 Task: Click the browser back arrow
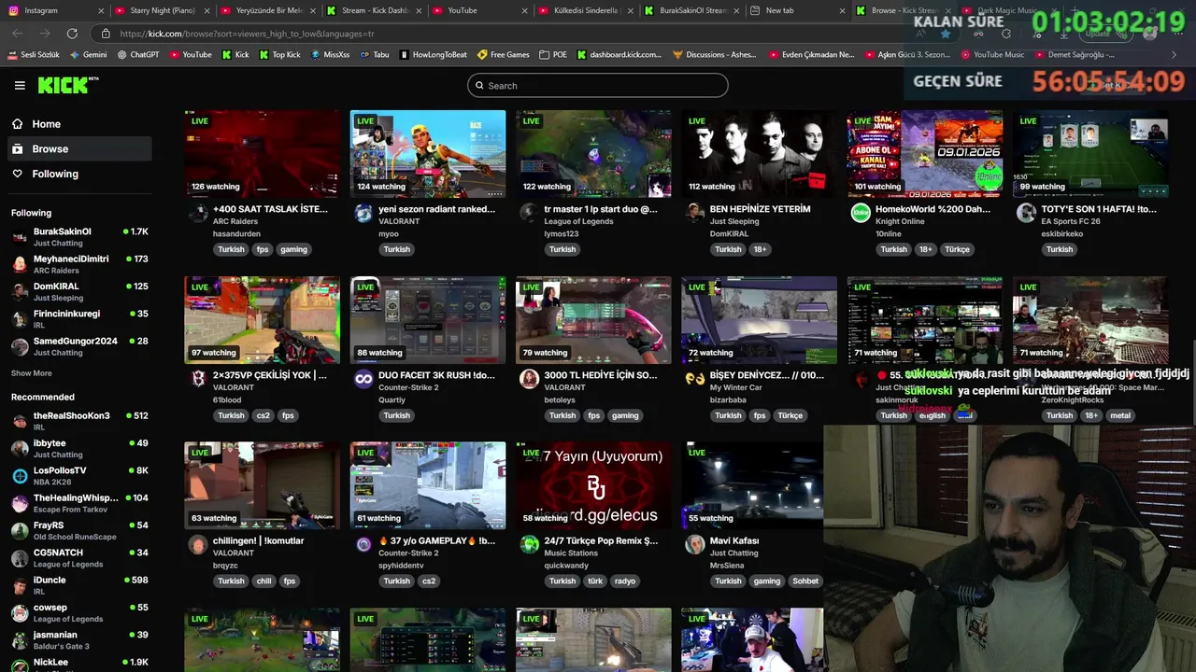coord(18,34)
